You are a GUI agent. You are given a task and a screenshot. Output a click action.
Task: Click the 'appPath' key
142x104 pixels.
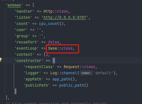tap(33, 79)
